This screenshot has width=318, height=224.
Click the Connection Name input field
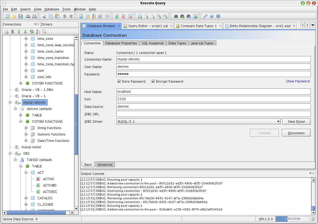tap(214, 59)
